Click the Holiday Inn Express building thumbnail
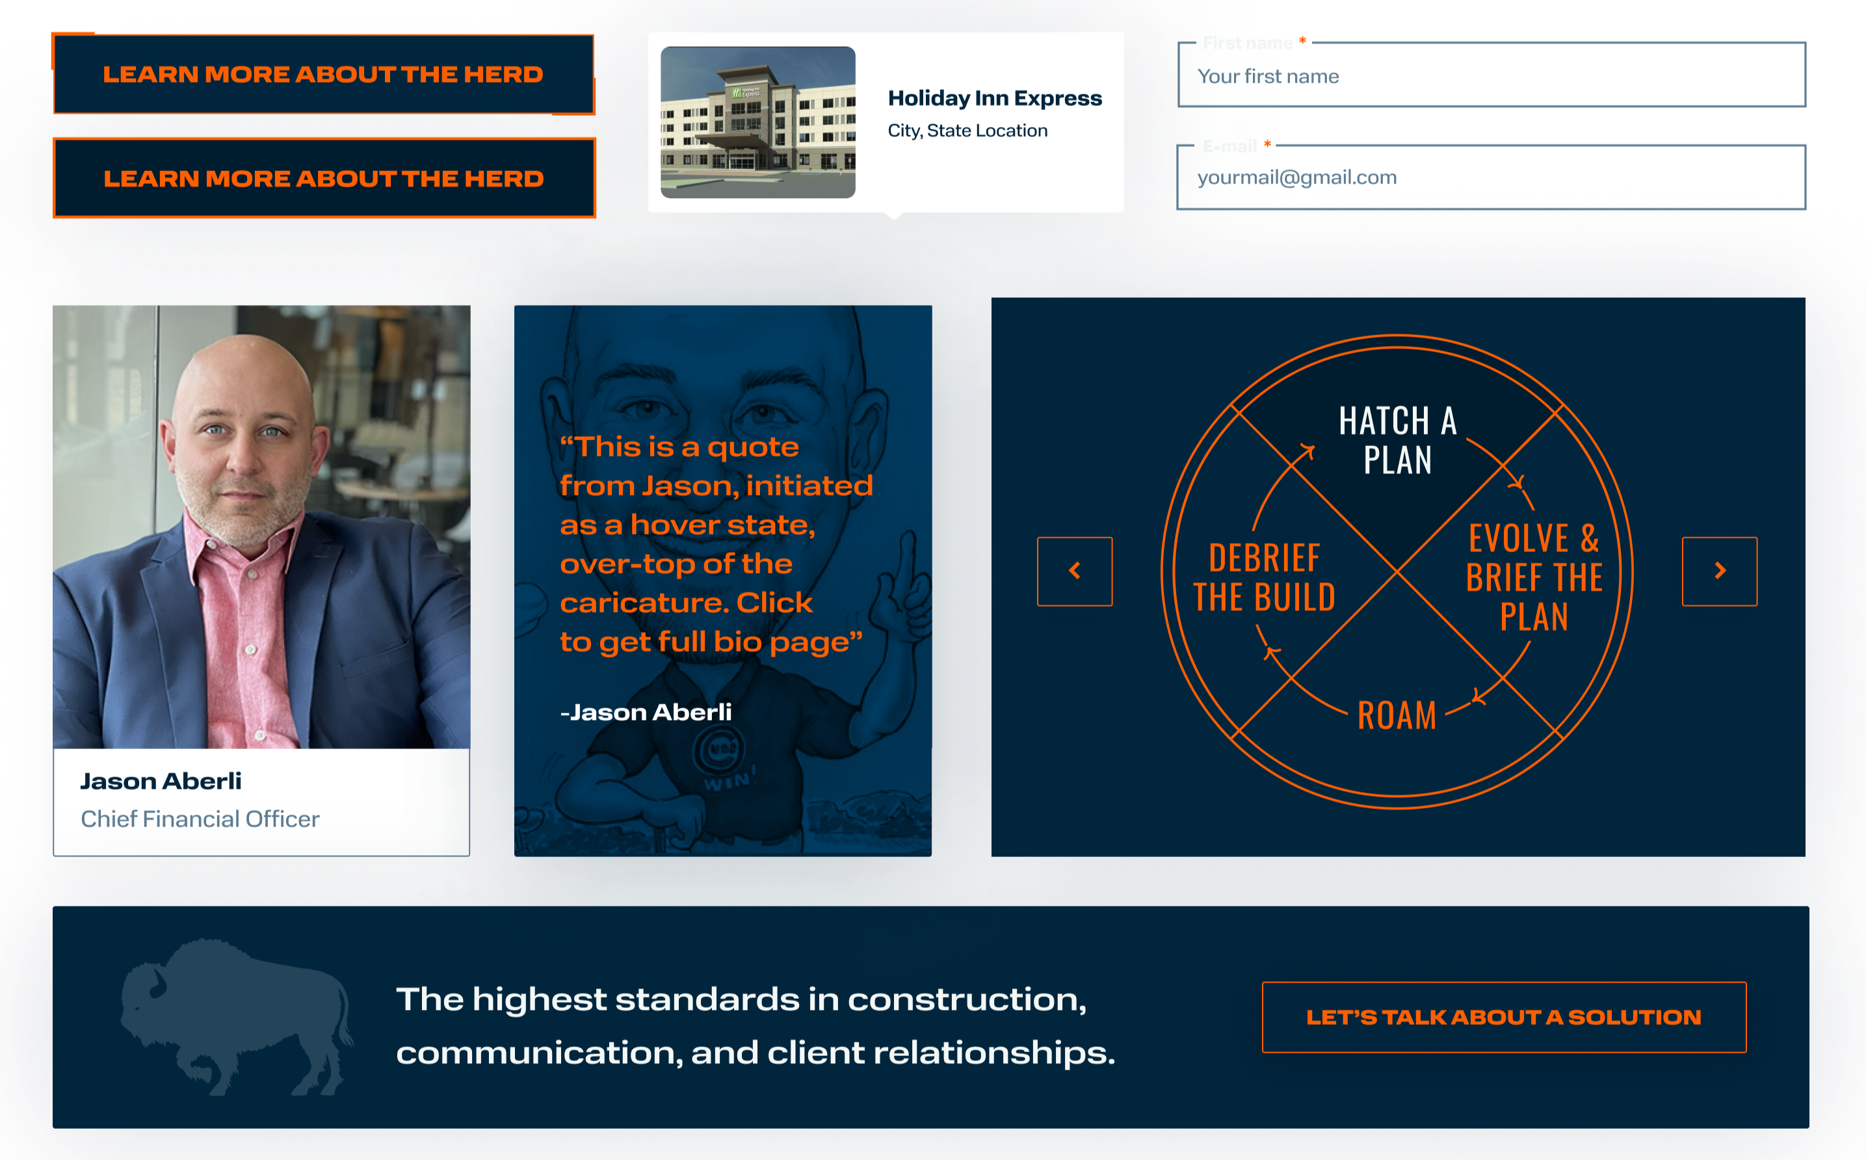The height and width of the screenshot is (1160, 1866). coord(757,122)
